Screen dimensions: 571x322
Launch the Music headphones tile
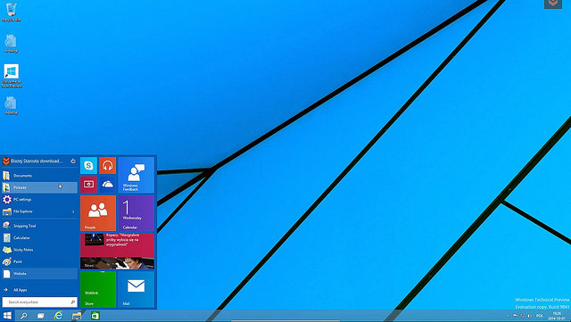[x=107, y=165]
